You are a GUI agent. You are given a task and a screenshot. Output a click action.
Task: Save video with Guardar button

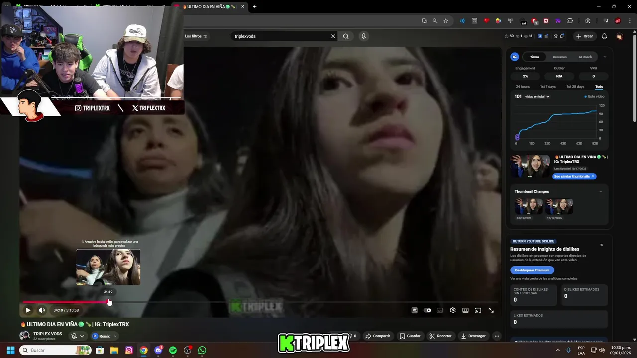(x=410, y=336)
